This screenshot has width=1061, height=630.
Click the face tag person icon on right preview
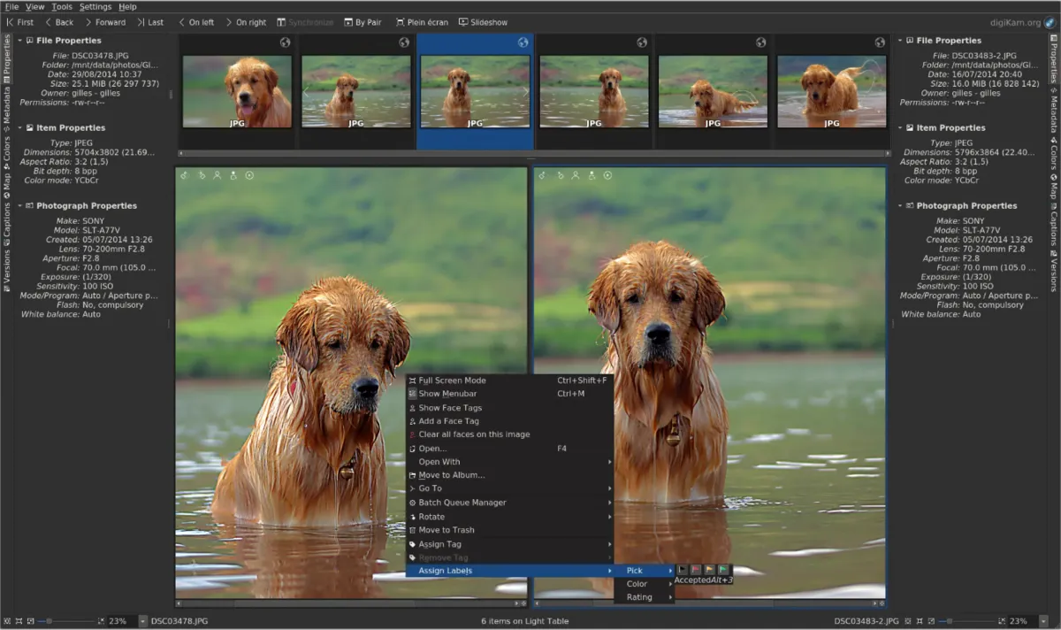(576, 175)
